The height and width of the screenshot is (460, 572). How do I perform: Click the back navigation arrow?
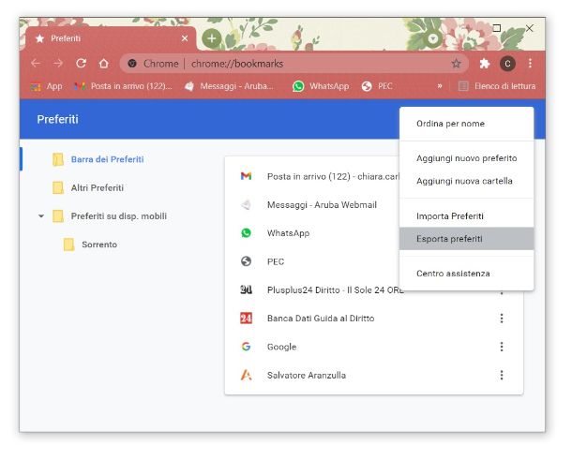36,64
